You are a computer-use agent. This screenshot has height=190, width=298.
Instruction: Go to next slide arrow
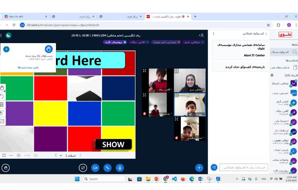[81, 156]
